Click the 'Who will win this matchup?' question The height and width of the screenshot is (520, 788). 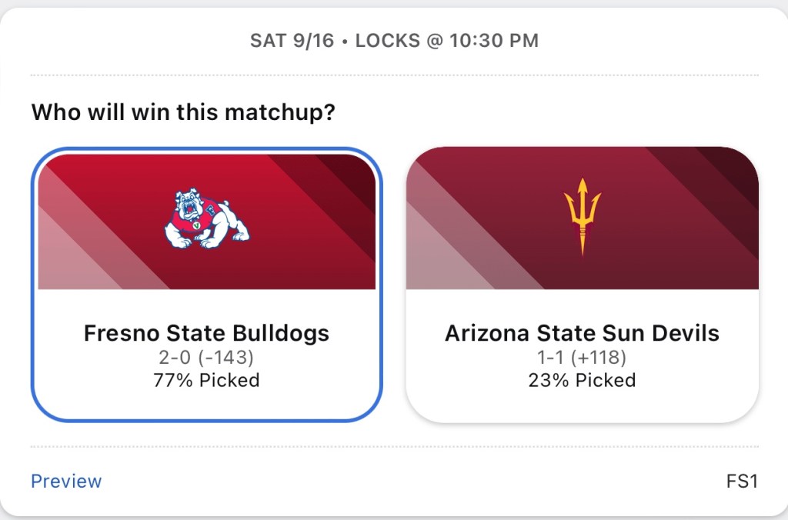(x=183, y=112)
